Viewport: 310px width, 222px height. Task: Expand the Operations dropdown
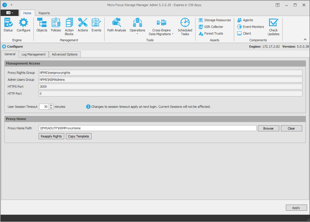[x=137, y=34]
